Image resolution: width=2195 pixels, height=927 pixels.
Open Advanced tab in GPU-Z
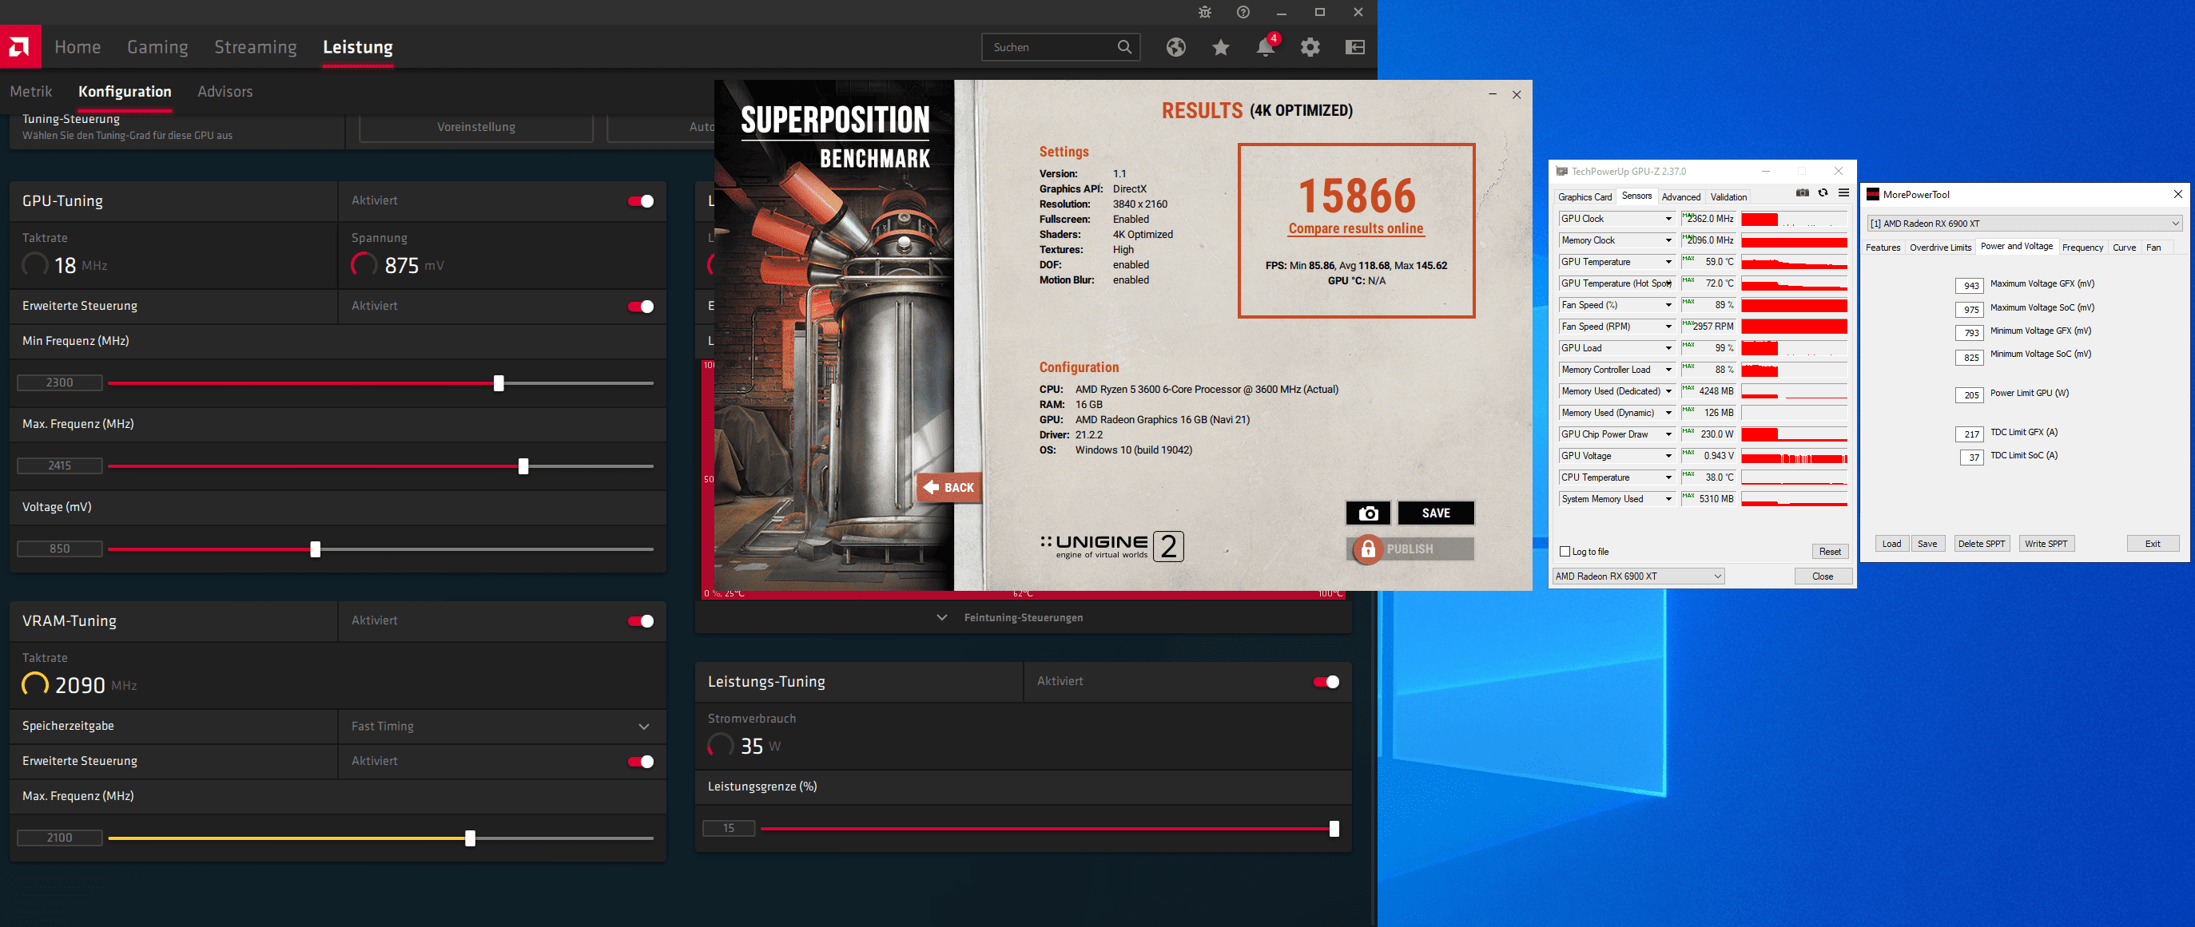click(1681, 196)
